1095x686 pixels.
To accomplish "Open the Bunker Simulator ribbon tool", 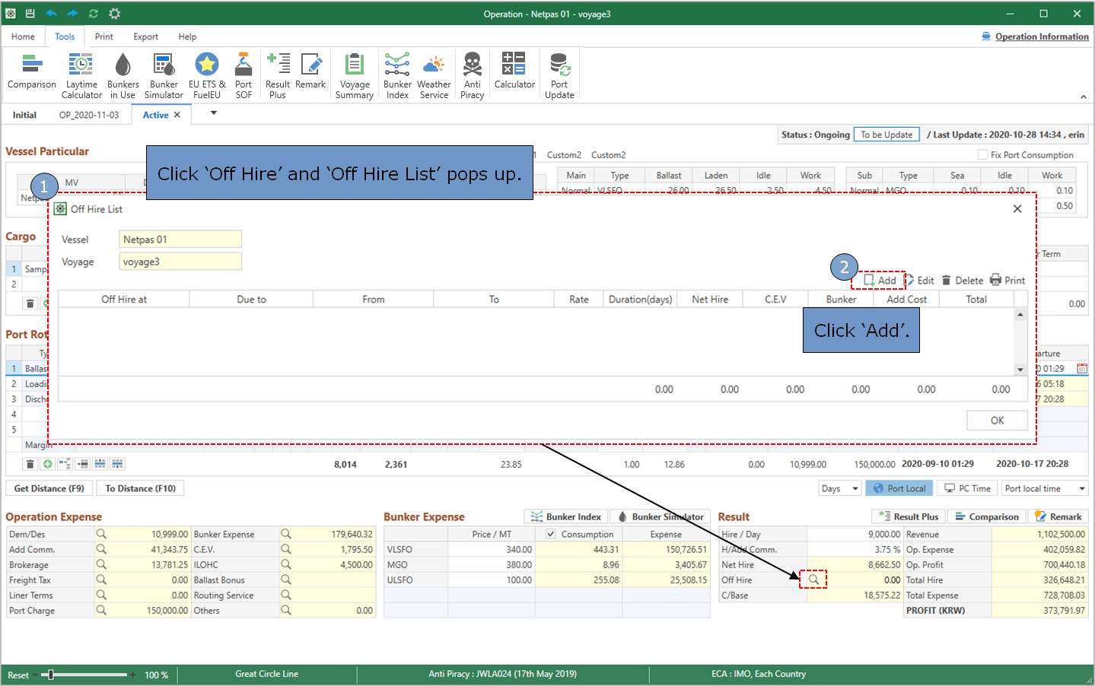I will (x=164, y=75).
